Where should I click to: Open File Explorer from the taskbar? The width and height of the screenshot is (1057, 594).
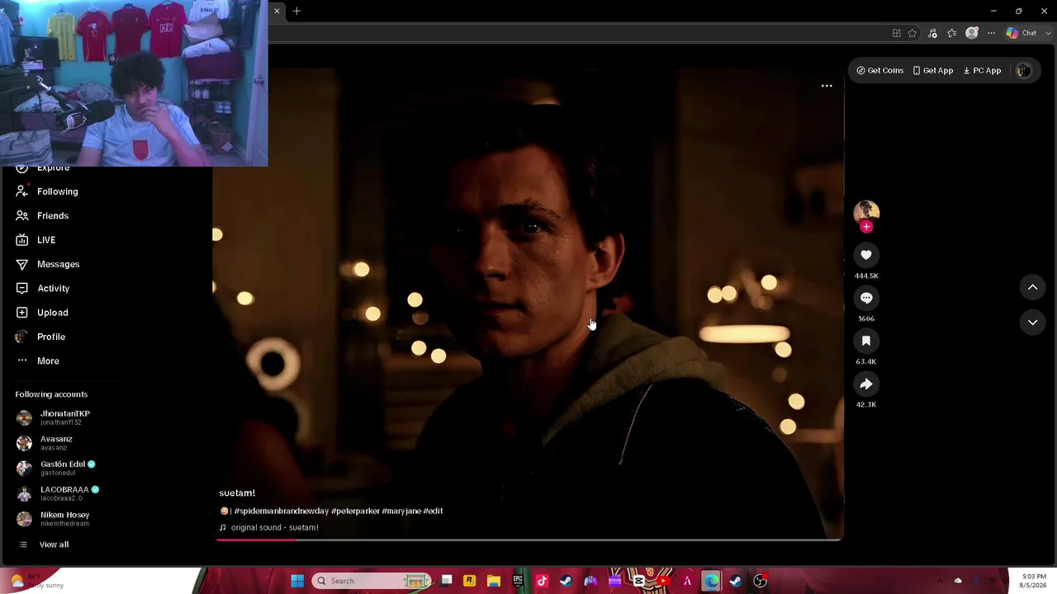(x=494, y=581)
